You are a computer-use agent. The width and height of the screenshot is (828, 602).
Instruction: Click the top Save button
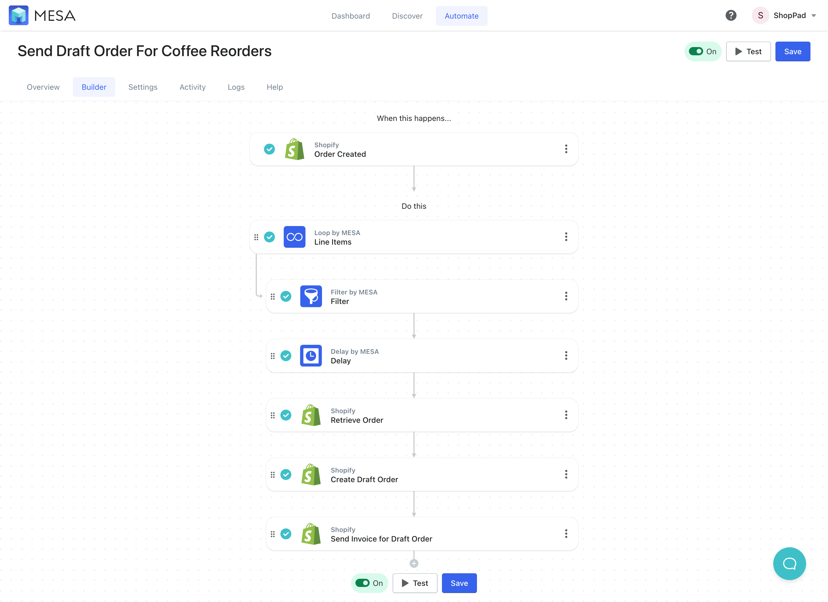coord(793,51)
